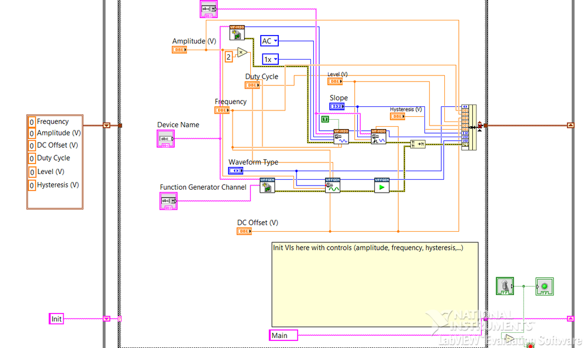Select the Bundle node with DBL inputs

click(x=468, y=127)
